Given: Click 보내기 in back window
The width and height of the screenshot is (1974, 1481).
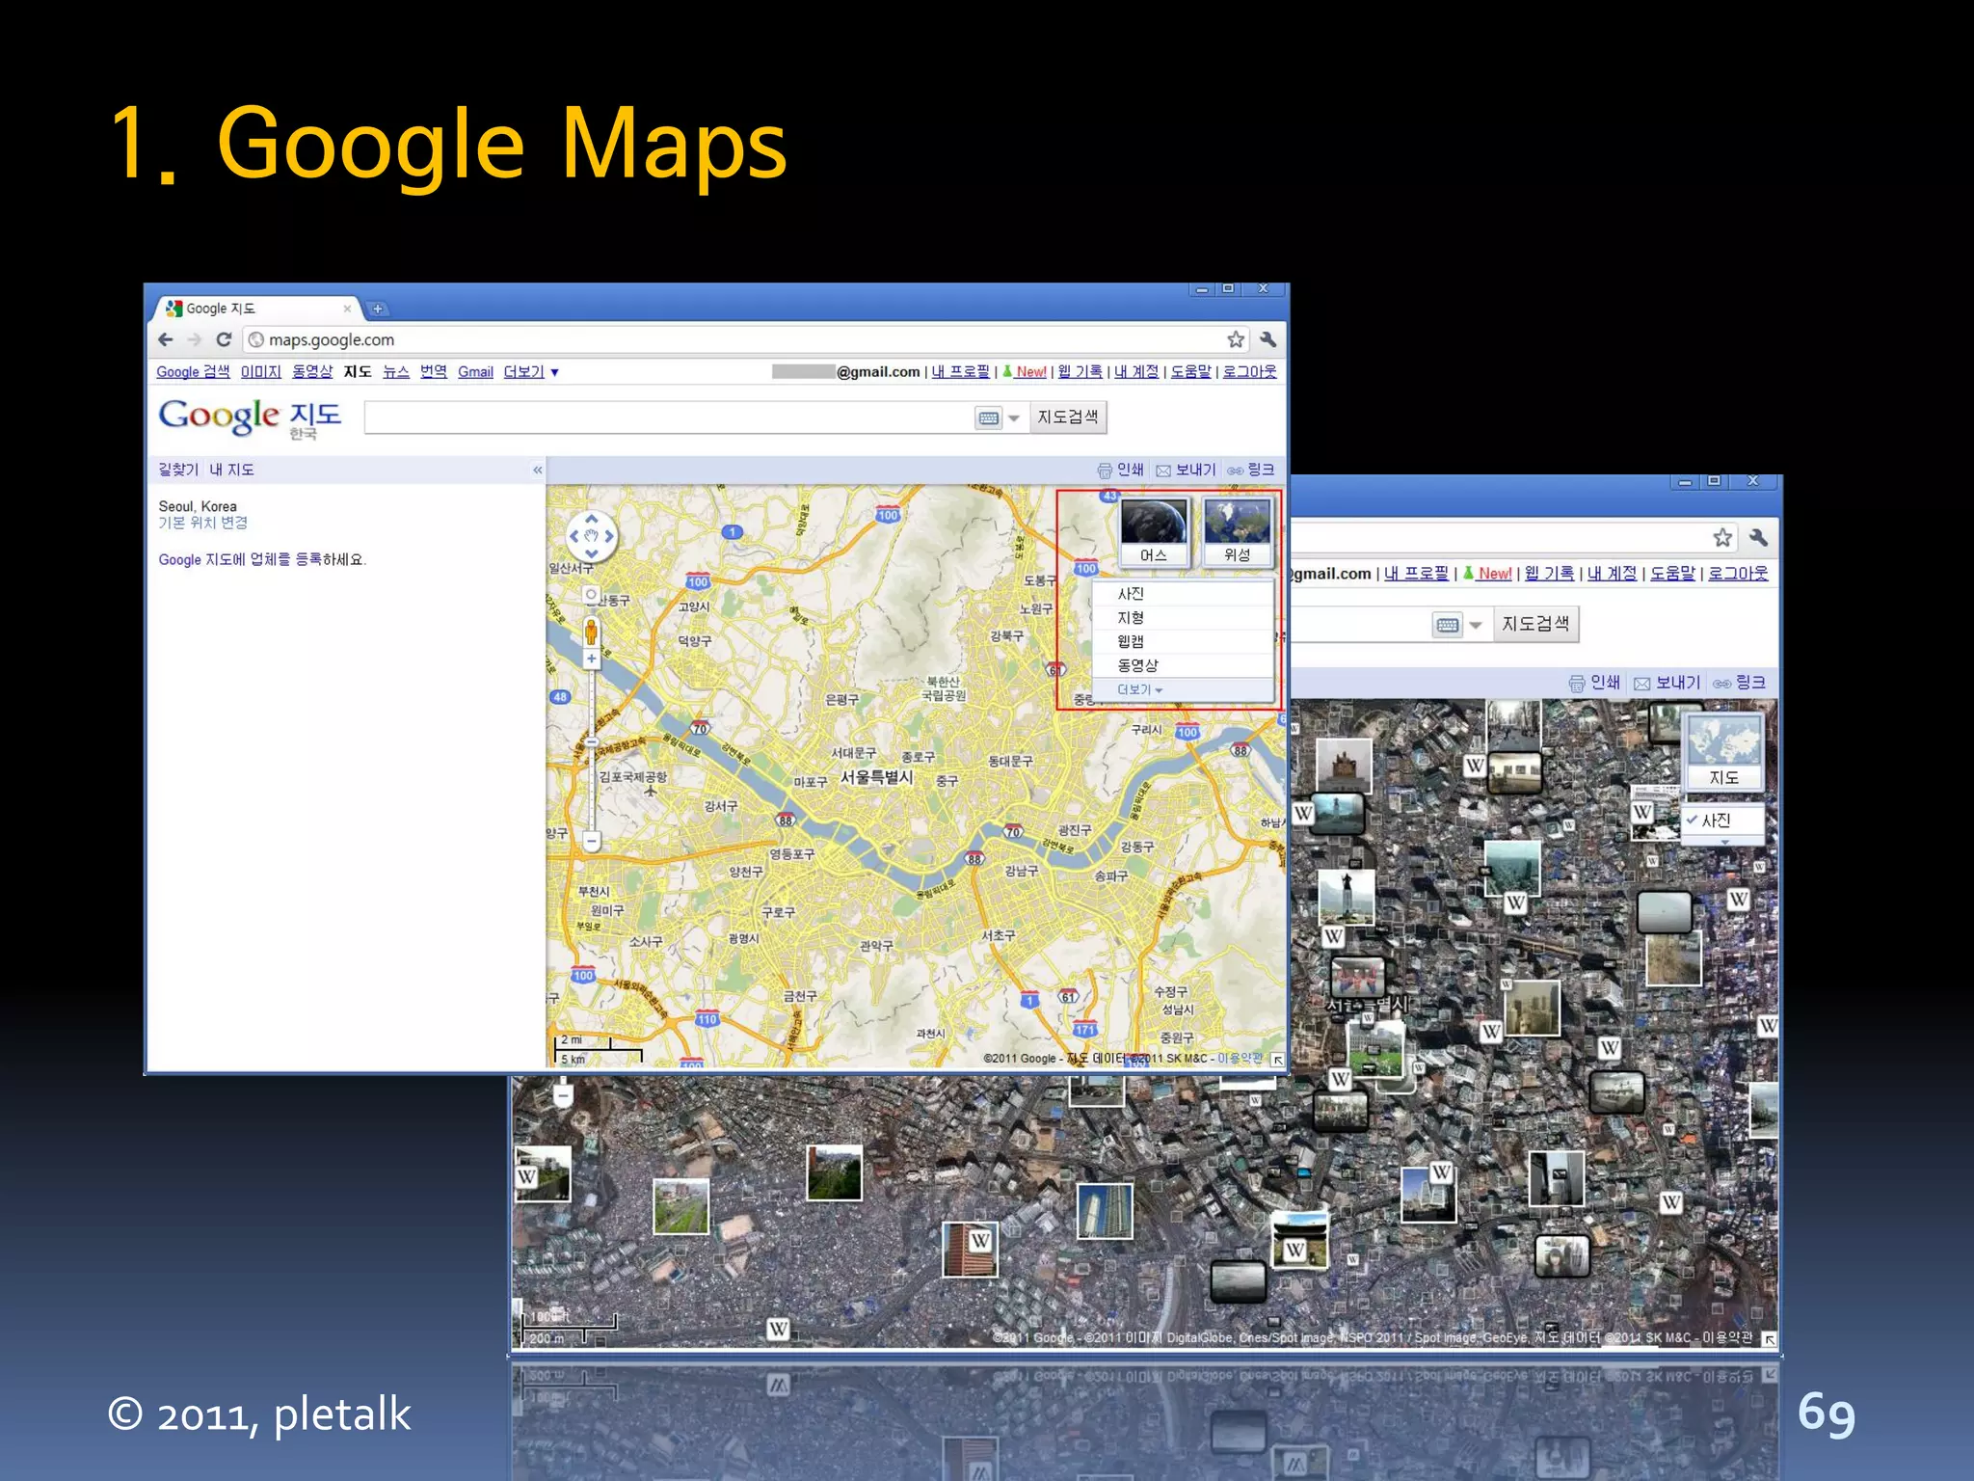Looking at the screenshot, I should [x=1667, y=683].
